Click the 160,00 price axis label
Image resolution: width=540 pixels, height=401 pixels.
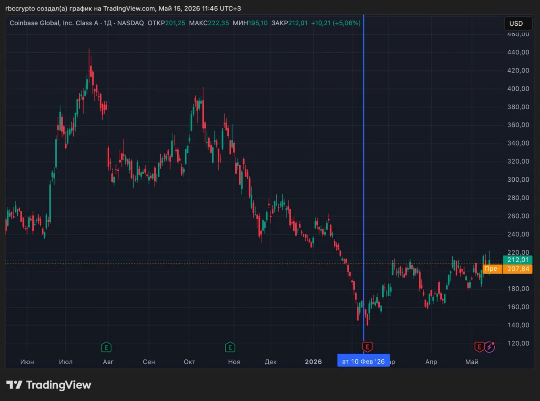point(518,307)
